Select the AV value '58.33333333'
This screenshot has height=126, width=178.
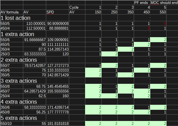tap(34, 107)
